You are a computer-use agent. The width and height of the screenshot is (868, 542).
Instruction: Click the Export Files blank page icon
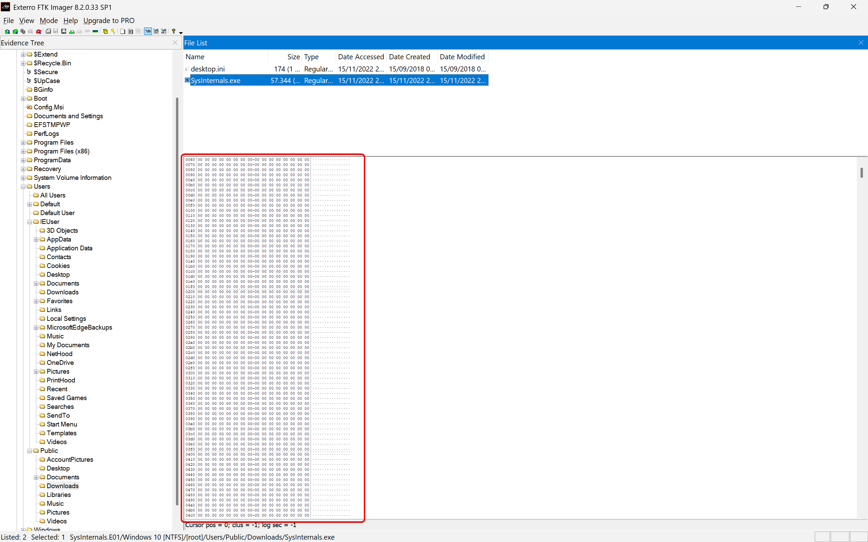(123, 32)
